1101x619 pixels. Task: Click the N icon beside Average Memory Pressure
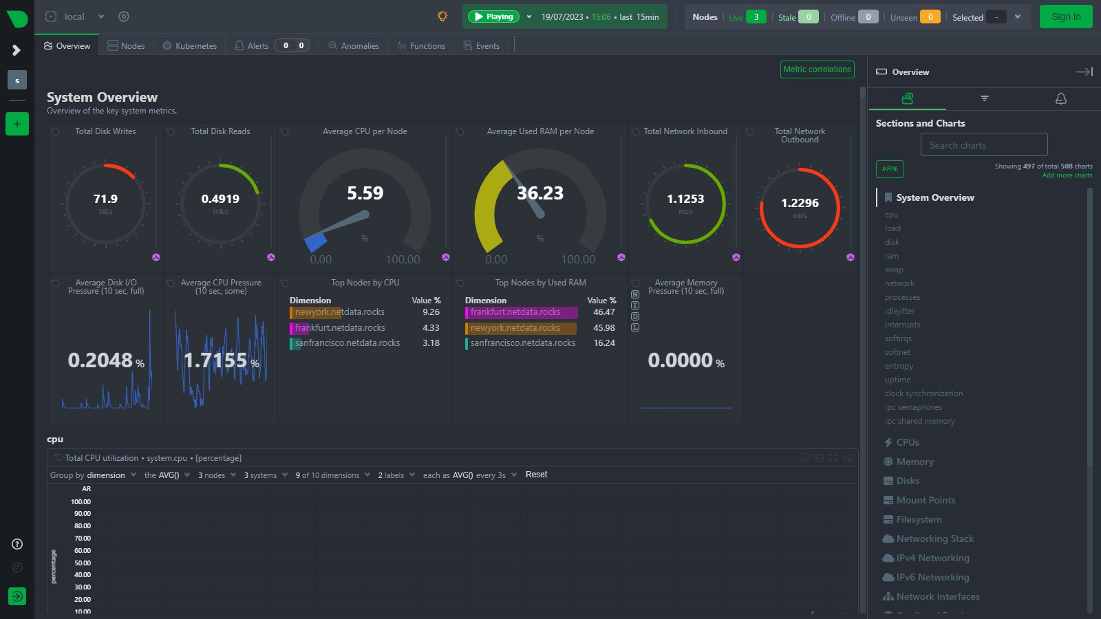click(x=635, y=294)
